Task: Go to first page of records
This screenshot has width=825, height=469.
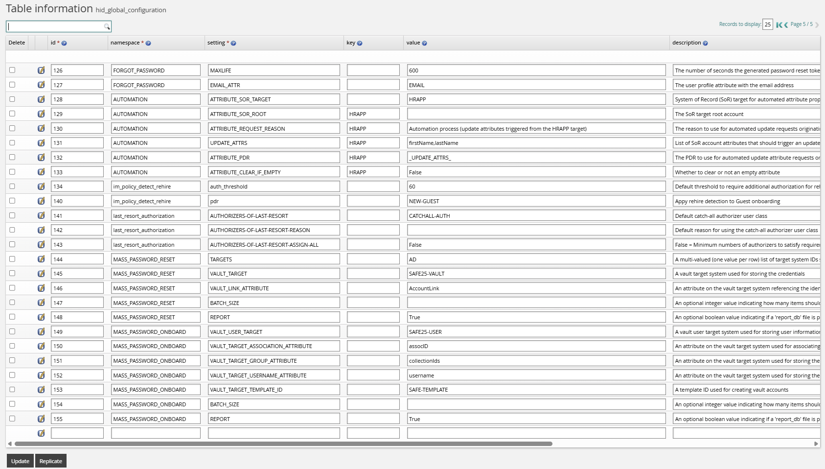Action: click(x=779, y=24)
